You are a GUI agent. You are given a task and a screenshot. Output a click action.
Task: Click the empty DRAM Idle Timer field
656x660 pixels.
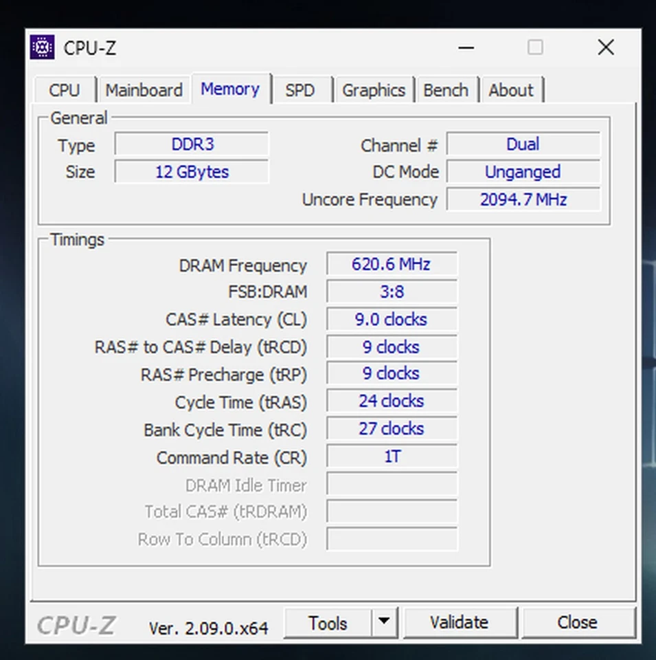pyautogui.click(x=392, y=484)
